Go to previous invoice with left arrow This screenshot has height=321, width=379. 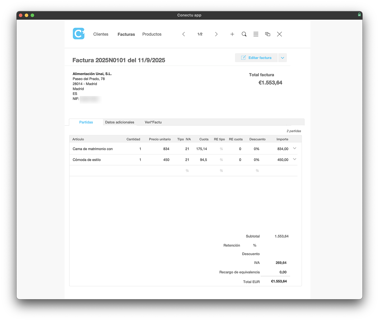(x=184, y=34)
